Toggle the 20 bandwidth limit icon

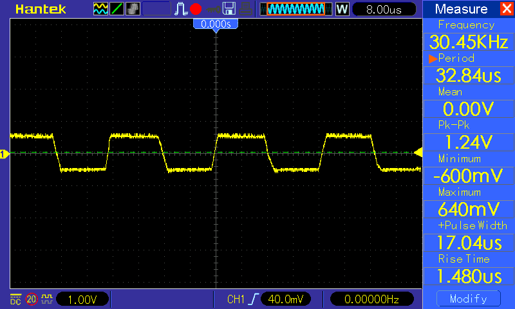(x=32, y=299)
